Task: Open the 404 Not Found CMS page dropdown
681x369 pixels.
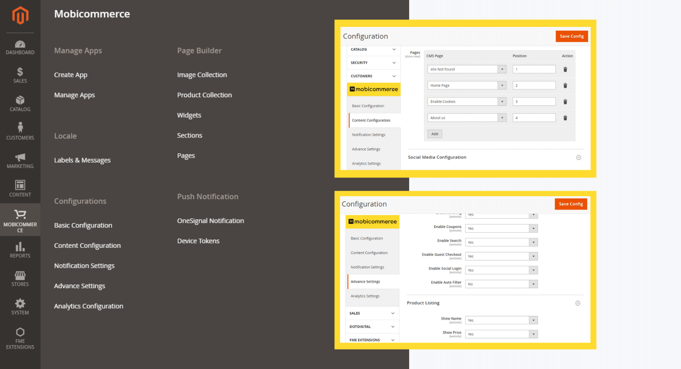Action: pos(467,69)
